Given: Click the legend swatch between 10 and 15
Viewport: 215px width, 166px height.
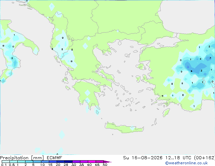Looking at the screenshot, I should pos(45,162).
